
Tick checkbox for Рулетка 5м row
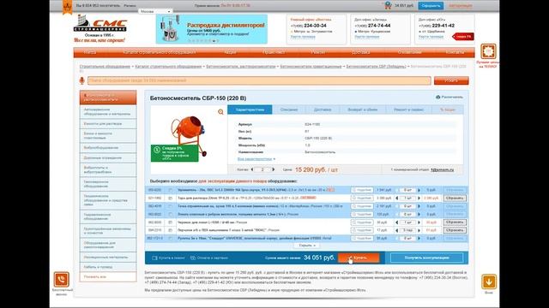(171, 239)
